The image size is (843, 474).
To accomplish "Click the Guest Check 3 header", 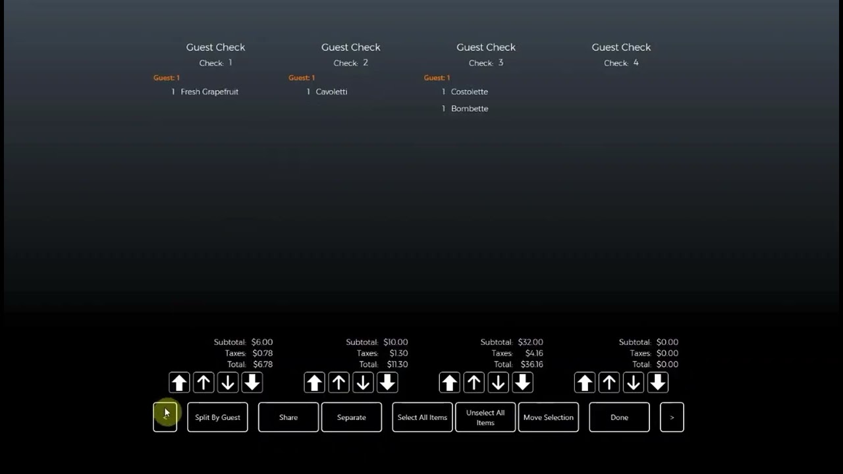I will point(486,47).
